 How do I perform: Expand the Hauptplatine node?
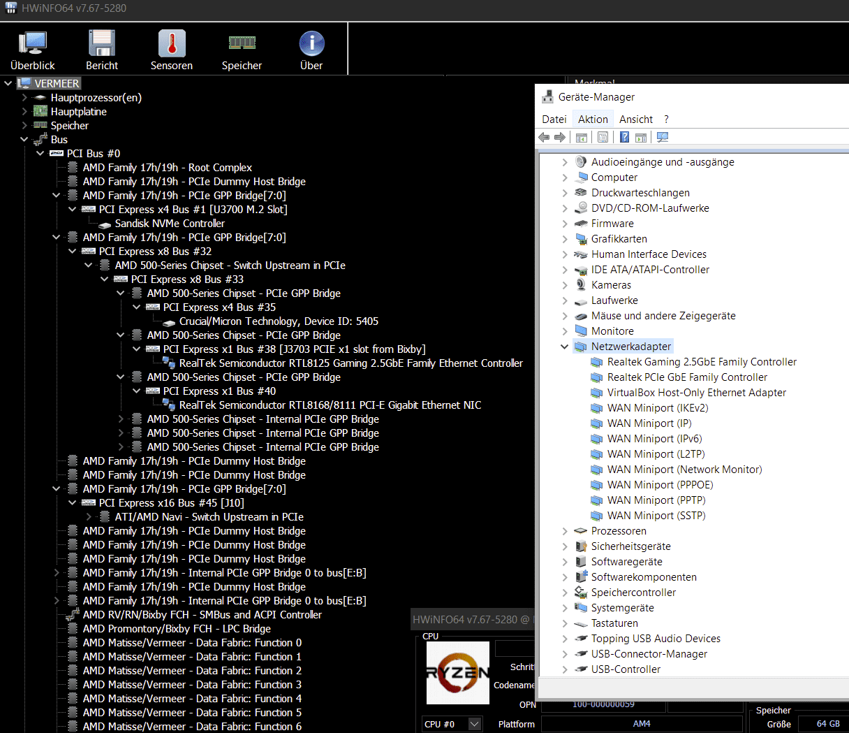coord(24,112)
